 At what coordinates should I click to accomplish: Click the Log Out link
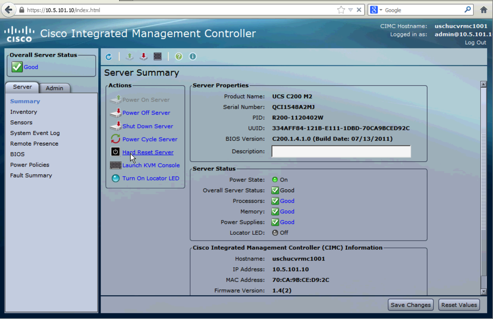[x=476, y=43]
